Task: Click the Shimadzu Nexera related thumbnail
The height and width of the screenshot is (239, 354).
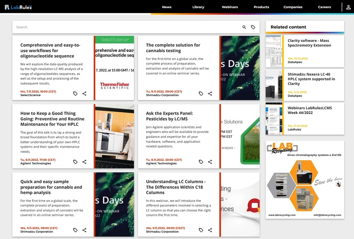Action: [274, 85]
